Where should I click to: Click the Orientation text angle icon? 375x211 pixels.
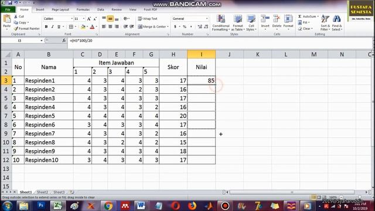(x=125, y=18)
